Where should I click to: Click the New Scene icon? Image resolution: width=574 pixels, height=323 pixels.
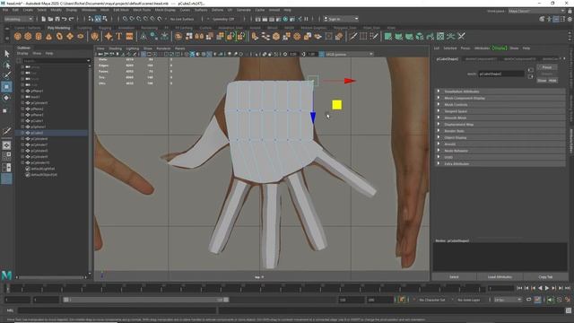coord(44,19)
